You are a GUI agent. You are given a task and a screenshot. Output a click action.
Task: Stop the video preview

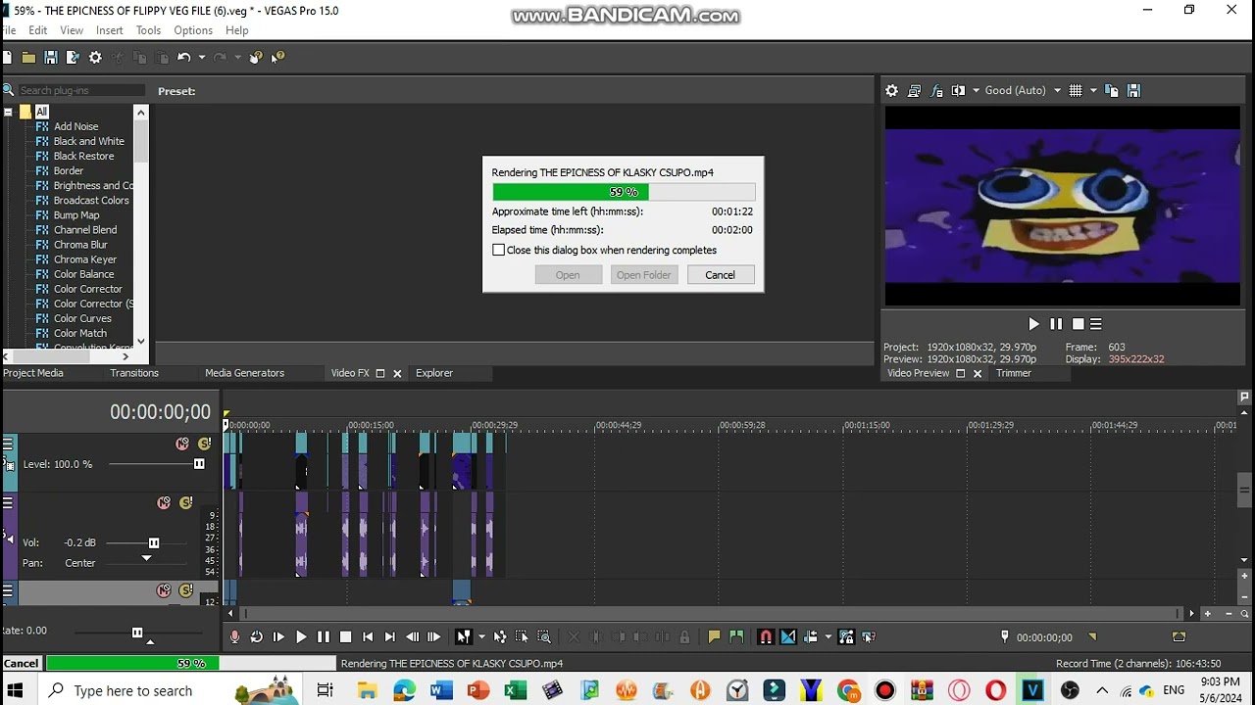coord(1079,324)
